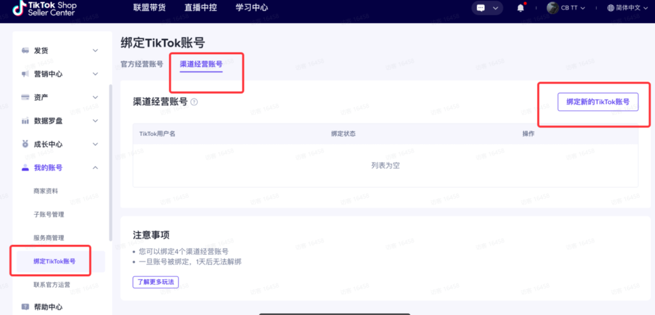Click the CB TT profile avatar
Image resolution: width=655 pixels, height=315 pixels.
coord(553,8)
